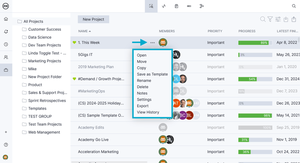The width and height of the screenshot is (300, 163).
Task: Open the Customer Success folder
Action: tap(42, 29)
